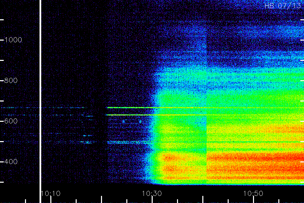Screen dimensions: 304x203
Task: Click the 400 frequency axis label
Action: [11, 162]
